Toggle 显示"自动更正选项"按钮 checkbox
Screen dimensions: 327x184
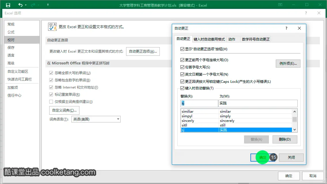point(182,49)
